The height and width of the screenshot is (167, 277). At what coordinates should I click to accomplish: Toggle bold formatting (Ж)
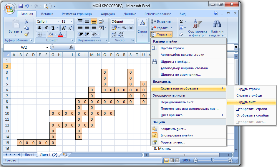[39, 28]
